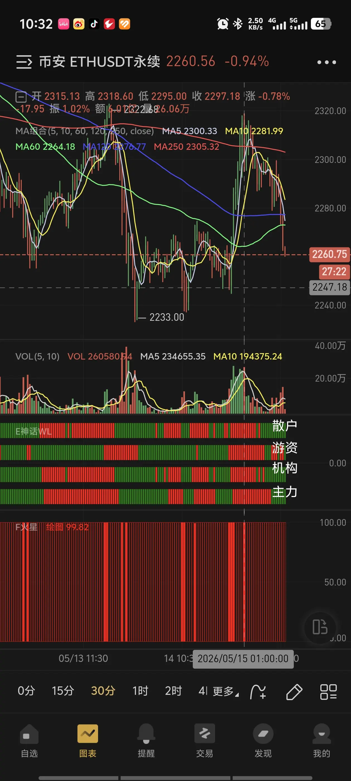Tap the VOL MA5 234655.35 value
This screenshot has width=351, height=781.
[x=173, y=356]
